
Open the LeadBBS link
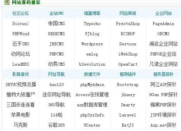(x=21, y=64)
